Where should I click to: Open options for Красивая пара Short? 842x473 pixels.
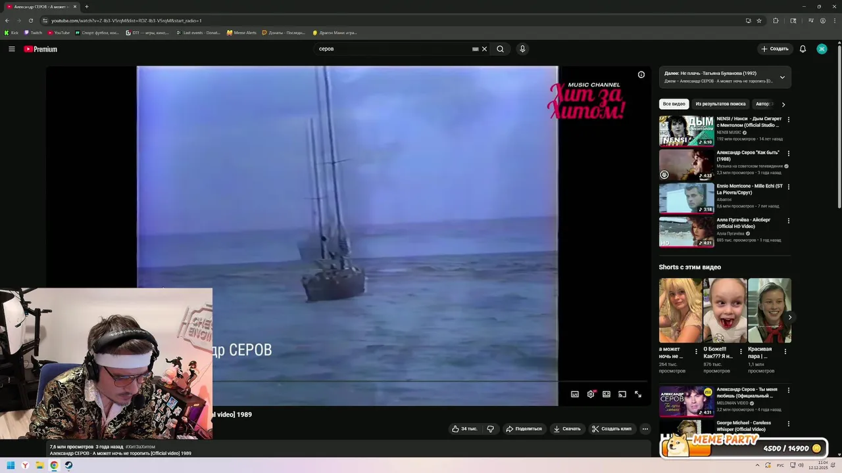coord(785,351)
